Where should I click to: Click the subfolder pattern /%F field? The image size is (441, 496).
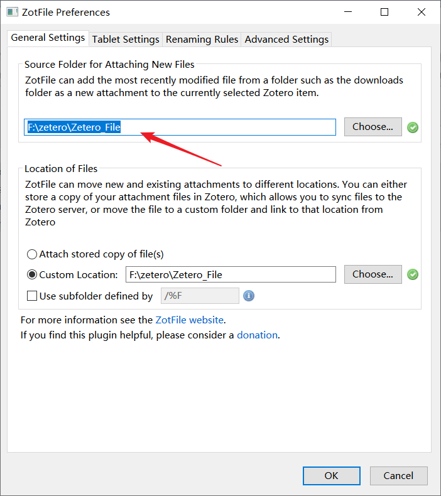(200, 296)
